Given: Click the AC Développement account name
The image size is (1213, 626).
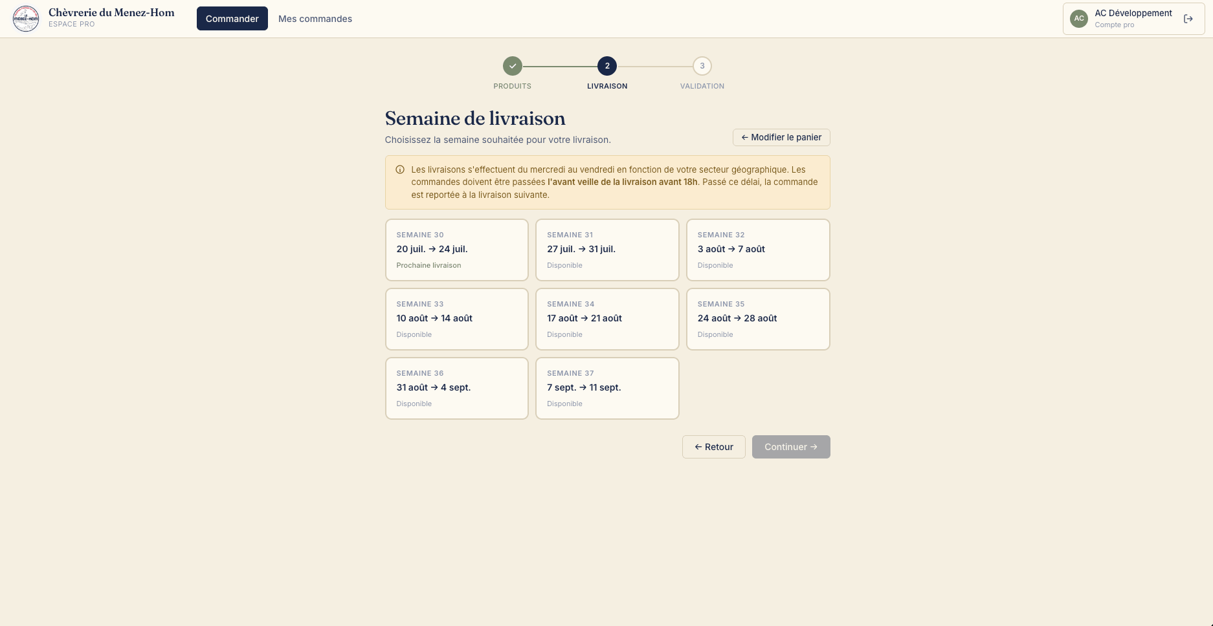Looking at the screenshot, I should (1133, 13).
